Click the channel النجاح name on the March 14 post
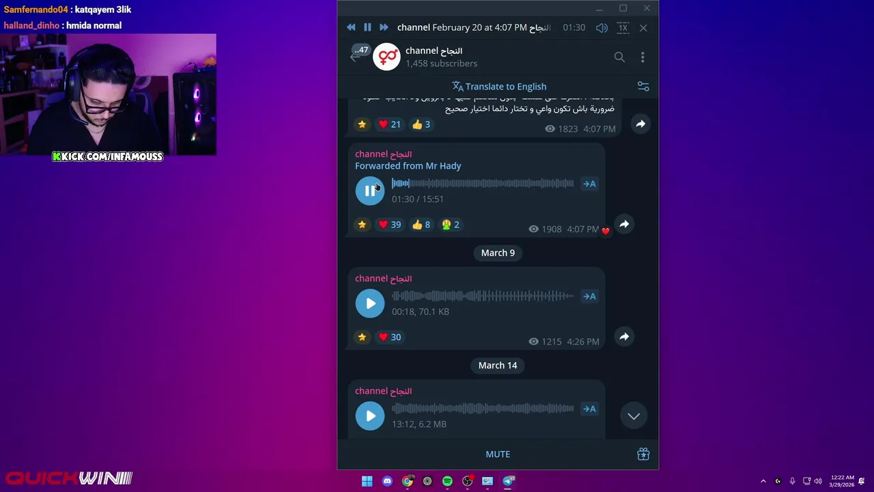 pyautogui.click(x=384, y=392)
